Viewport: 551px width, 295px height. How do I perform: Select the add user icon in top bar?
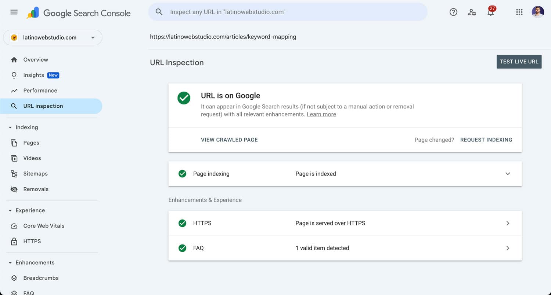coord(472,12)
